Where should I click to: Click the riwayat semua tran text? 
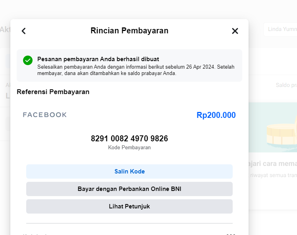tap(273, 175)
